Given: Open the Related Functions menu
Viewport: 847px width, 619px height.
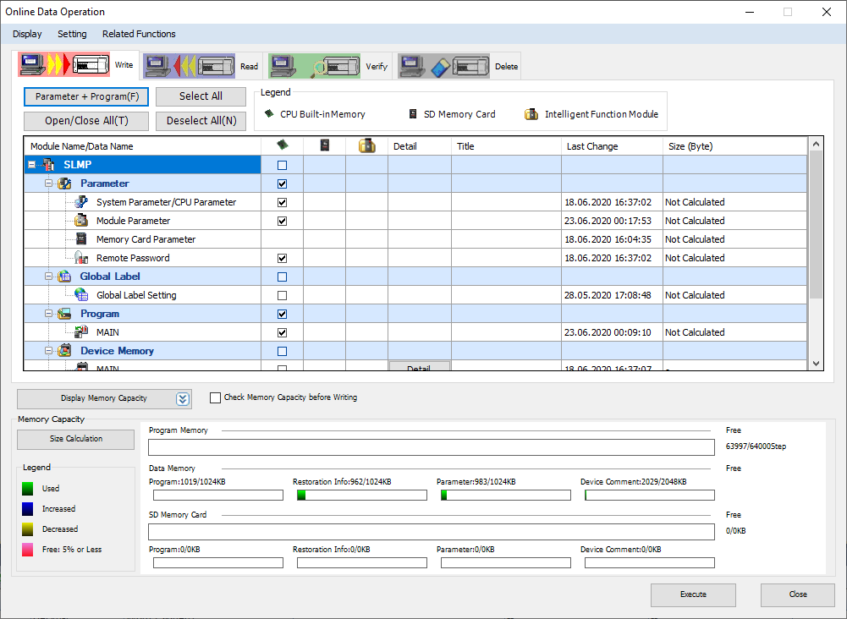Looking at the screenshot, I should pyautogui.click(x=139, y=34).
